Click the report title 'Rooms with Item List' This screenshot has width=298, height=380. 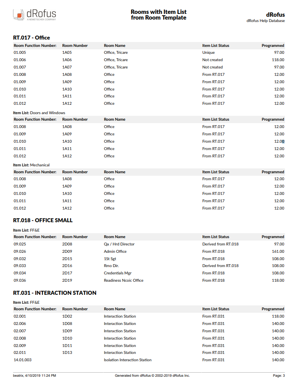point(159,12)
